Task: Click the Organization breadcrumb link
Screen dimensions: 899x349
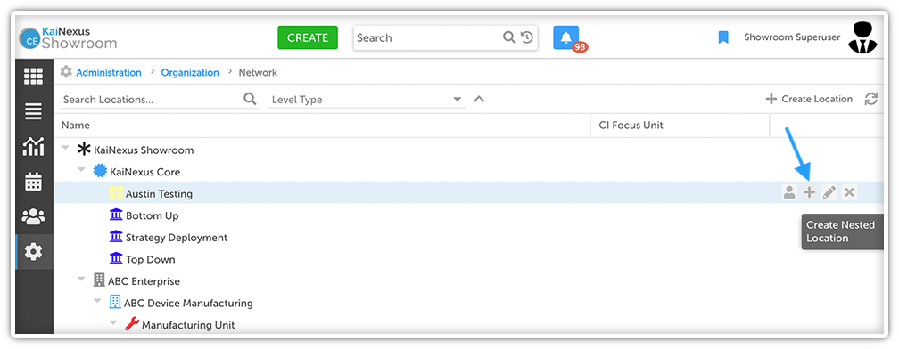Action: click(x=190, y=73)
